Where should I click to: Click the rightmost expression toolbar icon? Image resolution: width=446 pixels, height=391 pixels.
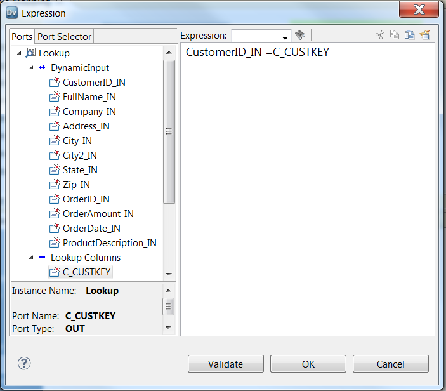point(425,36)
